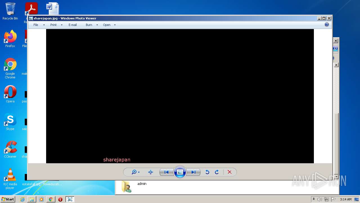Click the 3:14 AM clock
Image resolution: width=360 pixels, height=203 pixels.
pos(346,199)
